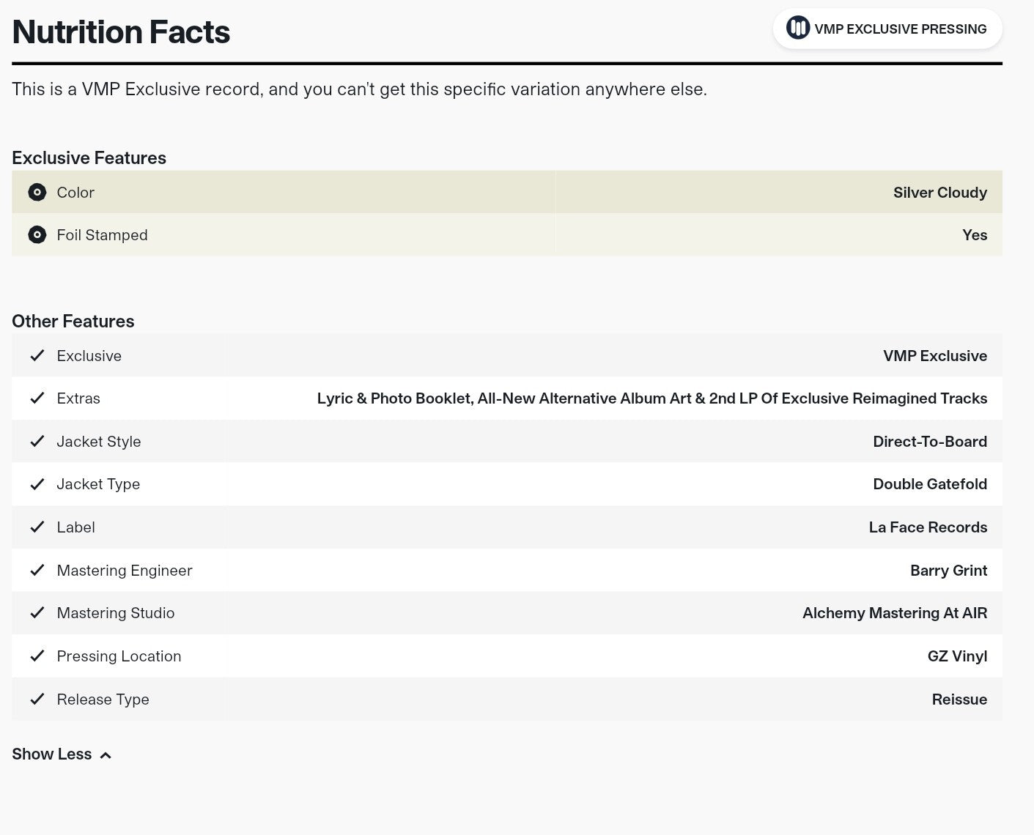The height and width of the screenshot is (835, 1034).
Task: Click the Color feature label
Action: [75, 193]
